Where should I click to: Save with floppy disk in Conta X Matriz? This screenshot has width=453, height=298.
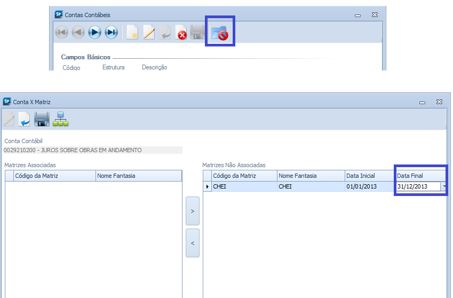tap(42, 119)
